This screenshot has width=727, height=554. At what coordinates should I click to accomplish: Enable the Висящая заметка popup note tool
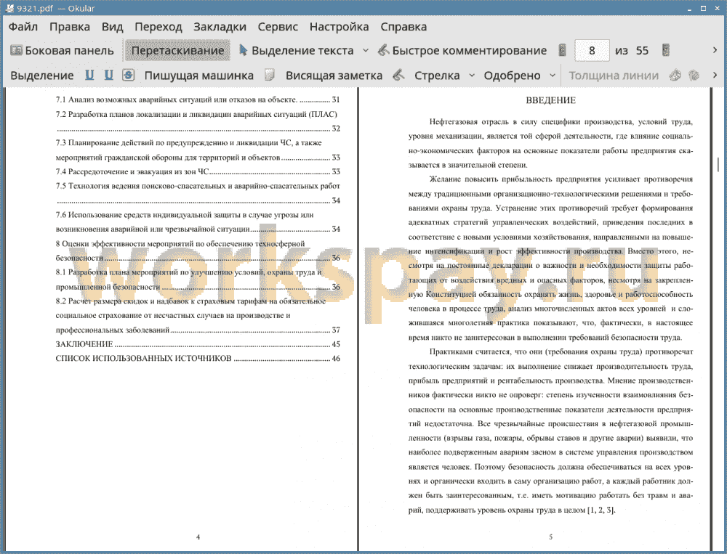(334, 76)
